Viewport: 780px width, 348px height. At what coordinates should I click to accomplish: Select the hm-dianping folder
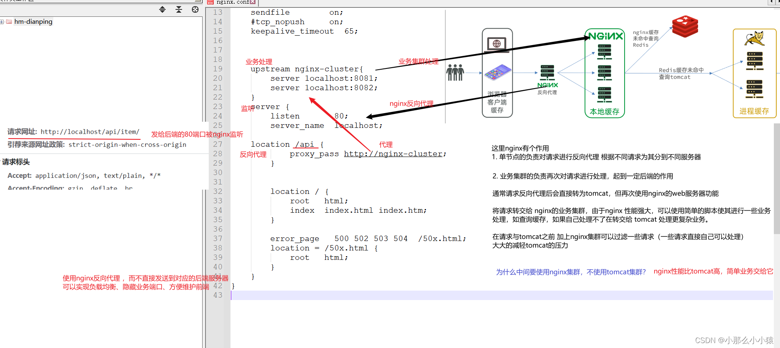(33, 22)
